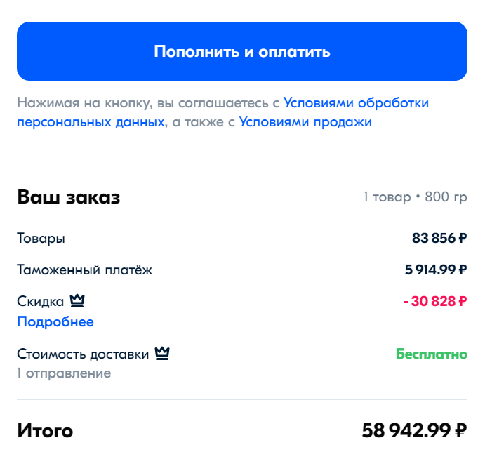Click the Стоимость доставки label
485x452 pixels.
click(x=83, y=354)
